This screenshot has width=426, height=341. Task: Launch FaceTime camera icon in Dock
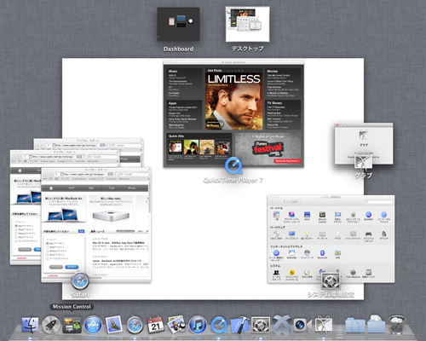point(302,325)
